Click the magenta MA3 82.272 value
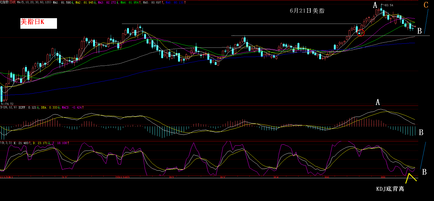 108,2
